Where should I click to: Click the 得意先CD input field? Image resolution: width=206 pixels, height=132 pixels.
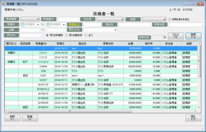tap(92, 25)
